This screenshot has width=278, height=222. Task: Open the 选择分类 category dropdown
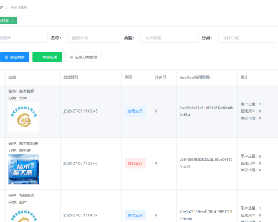[x=247, y=38]
